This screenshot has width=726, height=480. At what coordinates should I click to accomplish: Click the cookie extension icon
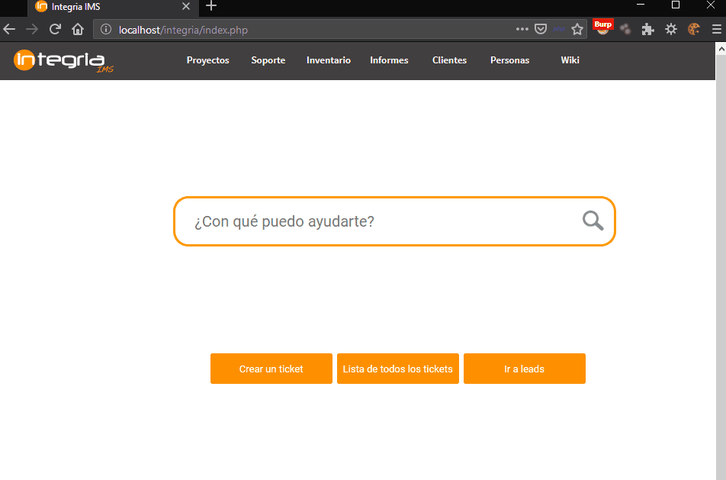(694, 30)
